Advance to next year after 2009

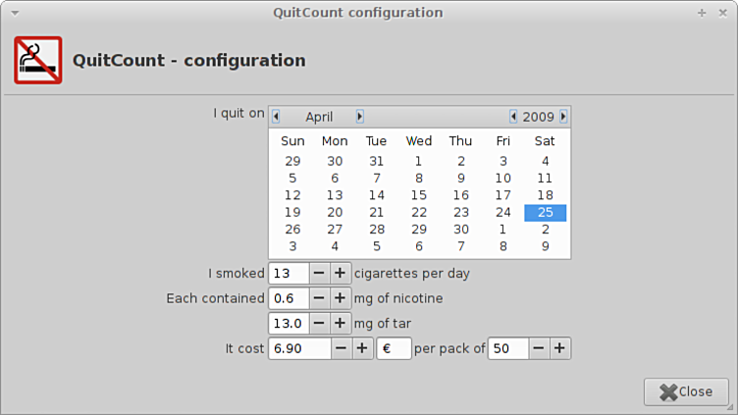[563, 117]
